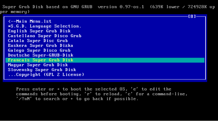This screenshot has height=121, width=218.
Task: Click the 'Super Grub Disk based on GNU GRUB' header
Action: coord(47,7)
